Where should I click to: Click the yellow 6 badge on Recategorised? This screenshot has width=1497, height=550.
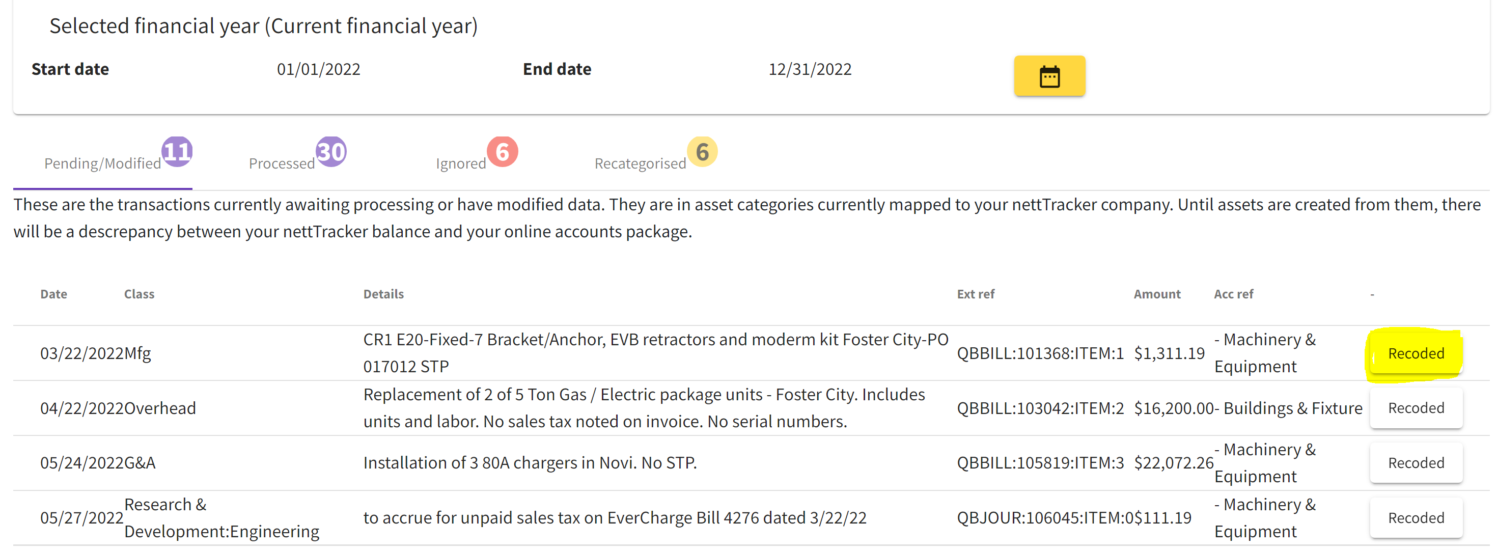click(702, 152)
